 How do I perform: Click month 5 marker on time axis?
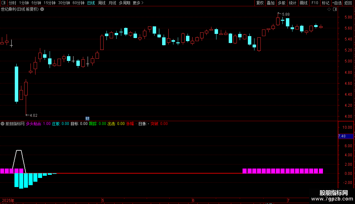click(103, 200)
